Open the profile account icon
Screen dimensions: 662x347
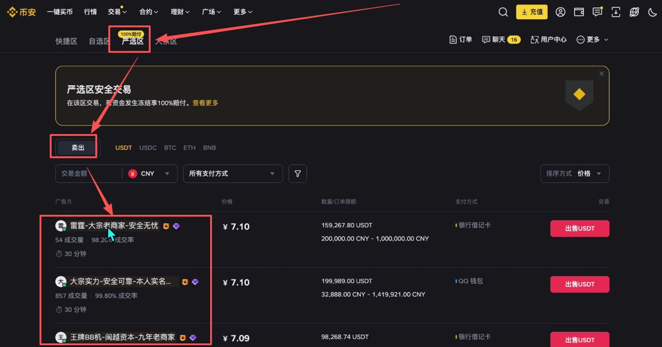click(x=560, y=11)
